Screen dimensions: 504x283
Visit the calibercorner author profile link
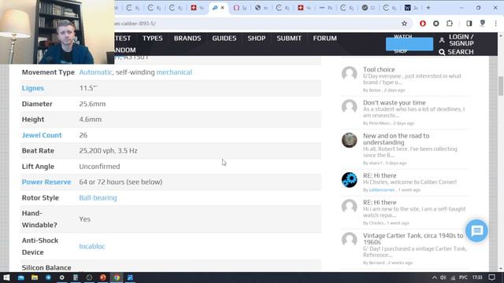381,190
